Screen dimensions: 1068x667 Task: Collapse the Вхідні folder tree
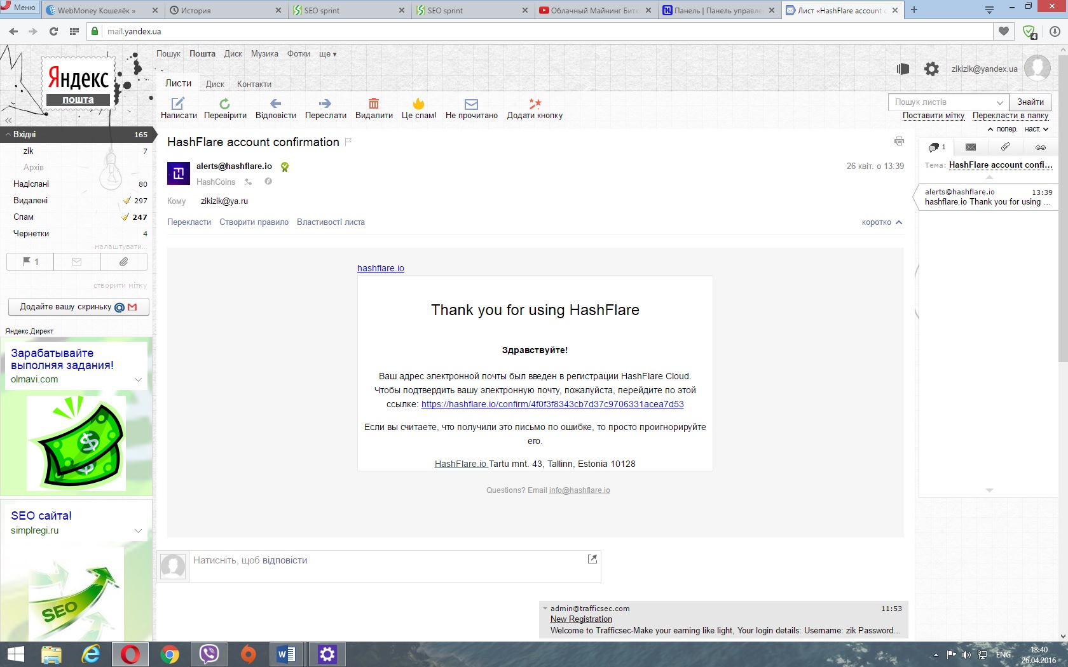(x=8, y=135)
